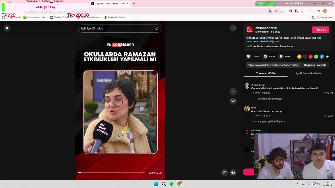Close the TikTok video viewer with X

click(x=7, y=28)
